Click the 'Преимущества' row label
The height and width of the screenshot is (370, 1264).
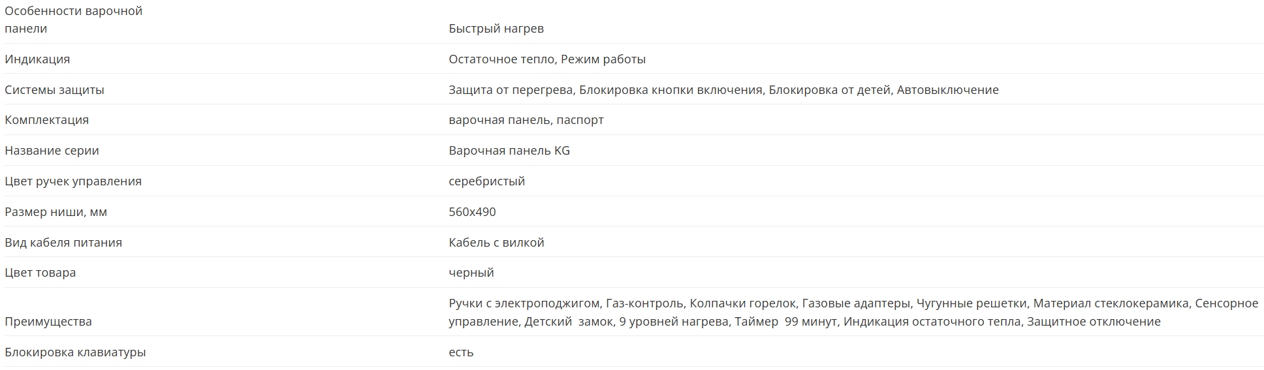click(x=48, y=322)
